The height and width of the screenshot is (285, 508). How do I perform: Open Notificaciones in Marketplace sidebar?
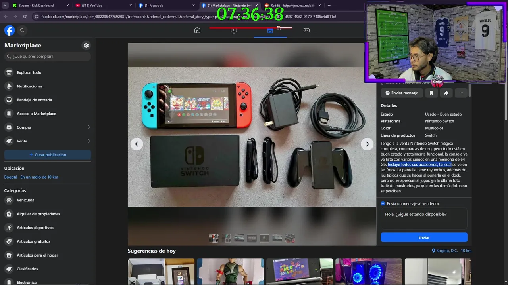pos(48,86)
